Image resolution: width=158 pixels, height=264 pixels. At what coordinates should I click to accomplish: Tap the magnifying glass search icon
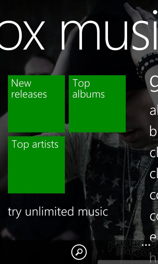point(79,252)
